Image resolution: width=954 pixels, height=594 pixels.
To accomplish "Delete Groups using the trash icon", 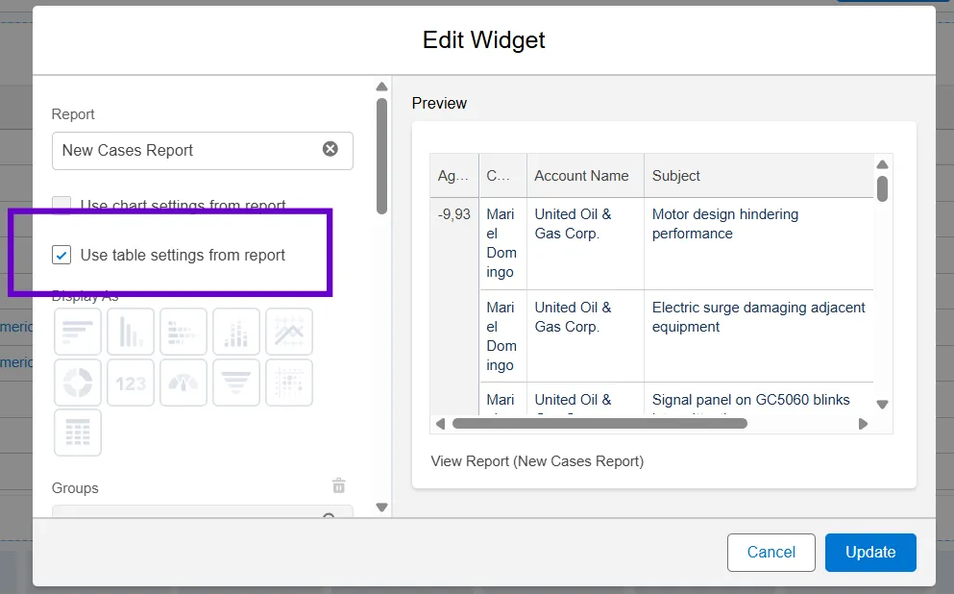I will [338, 486].
